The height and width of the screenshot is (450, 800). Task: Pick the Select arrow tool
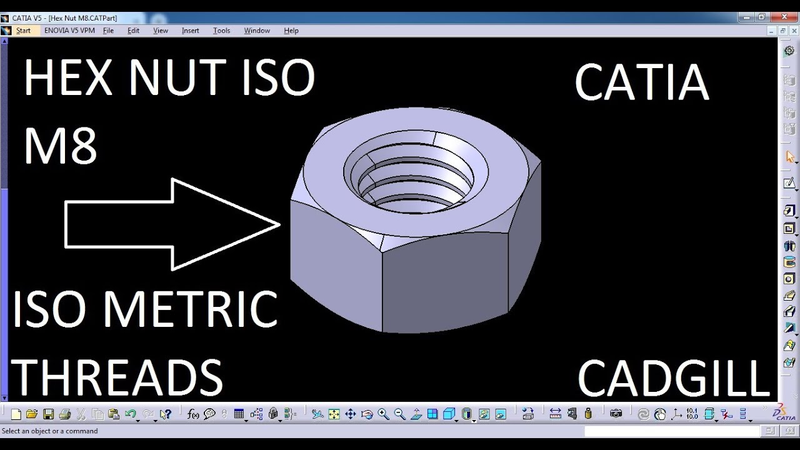[789, 156]
